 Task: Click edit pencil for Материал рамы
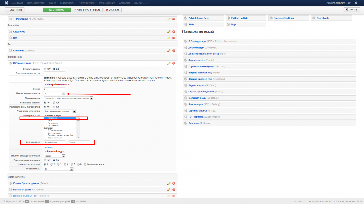tap(169, 190)
